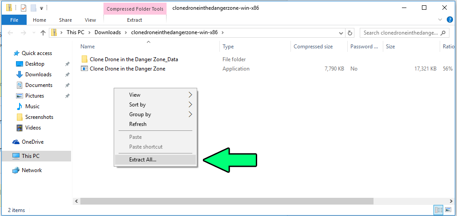Switch to Details view icon in status bar

pos(438,210)
